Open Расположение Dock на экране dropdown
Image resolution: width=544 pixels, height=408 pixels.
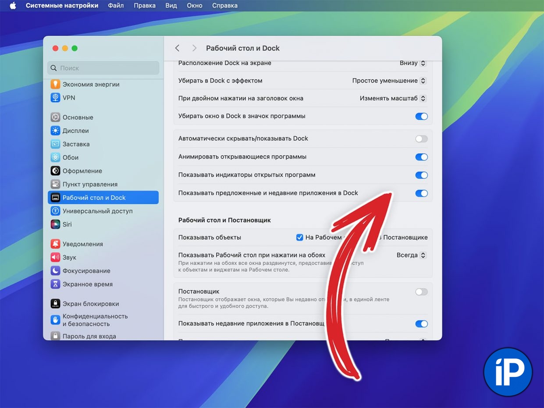[412, 63]
